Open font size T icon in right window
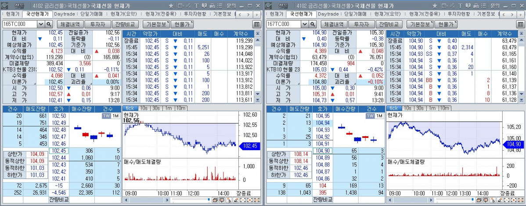 (x=460, y=6)
